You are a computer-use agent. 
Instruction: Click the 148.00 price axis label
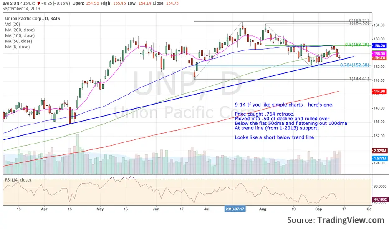point(379,80)
